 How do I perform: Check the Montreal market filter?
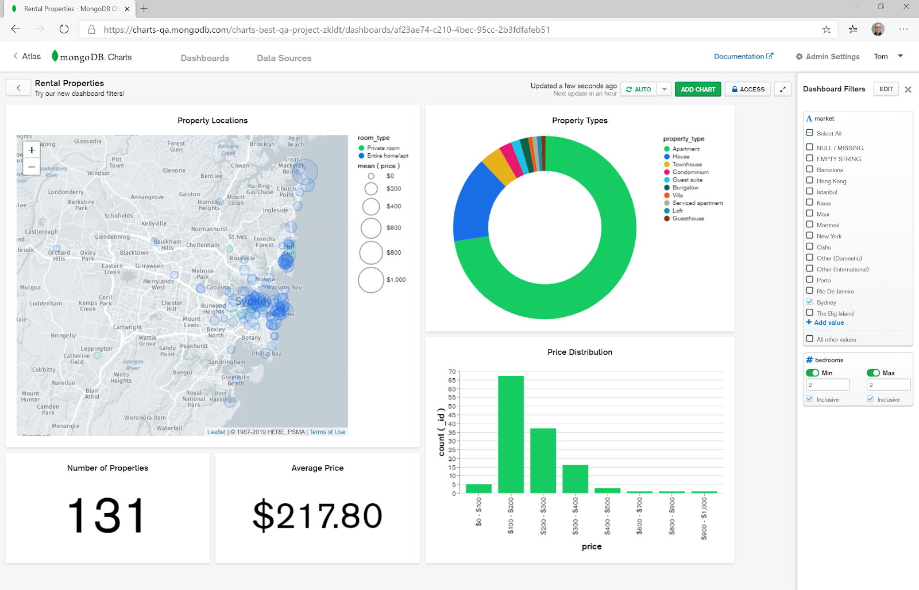[x=809, y=224]
